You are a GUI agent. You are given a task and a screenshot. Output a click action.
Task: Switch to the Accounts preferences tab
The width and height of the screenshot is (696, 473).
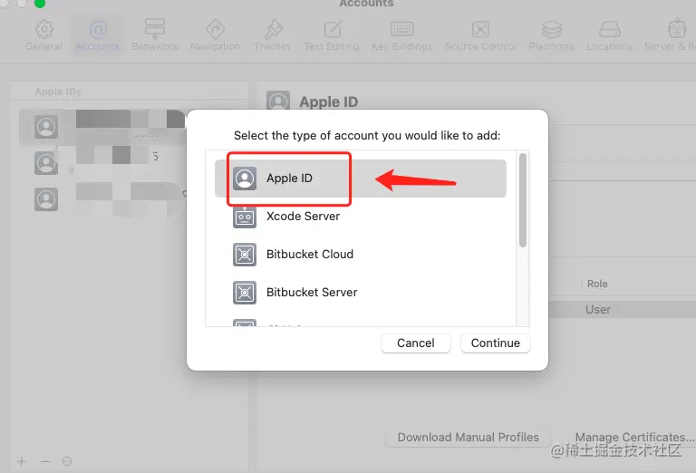point(98,35)
